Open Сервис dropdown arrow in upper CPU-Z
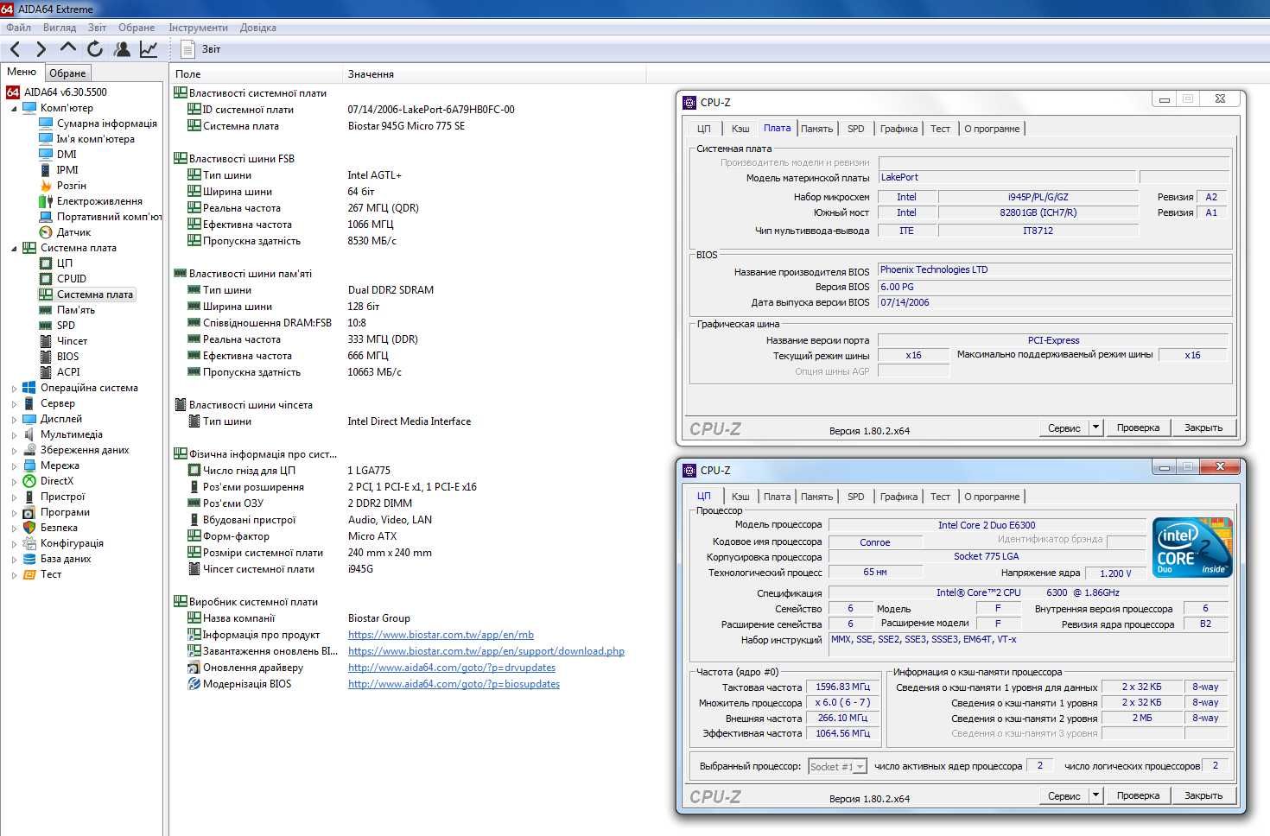This screenshot has height=836, width=1270. [x=1095, y=427]
